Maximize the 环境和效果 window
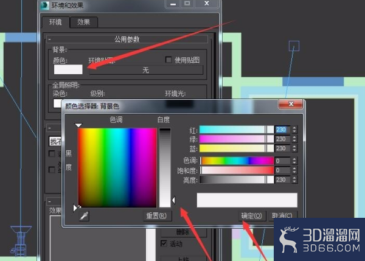 tap(187, 4)
